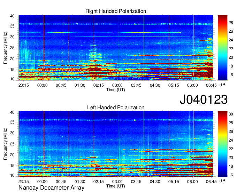
Task: Click the '04:30' time tick of the bottom plot
Action: tap(155, 182)
